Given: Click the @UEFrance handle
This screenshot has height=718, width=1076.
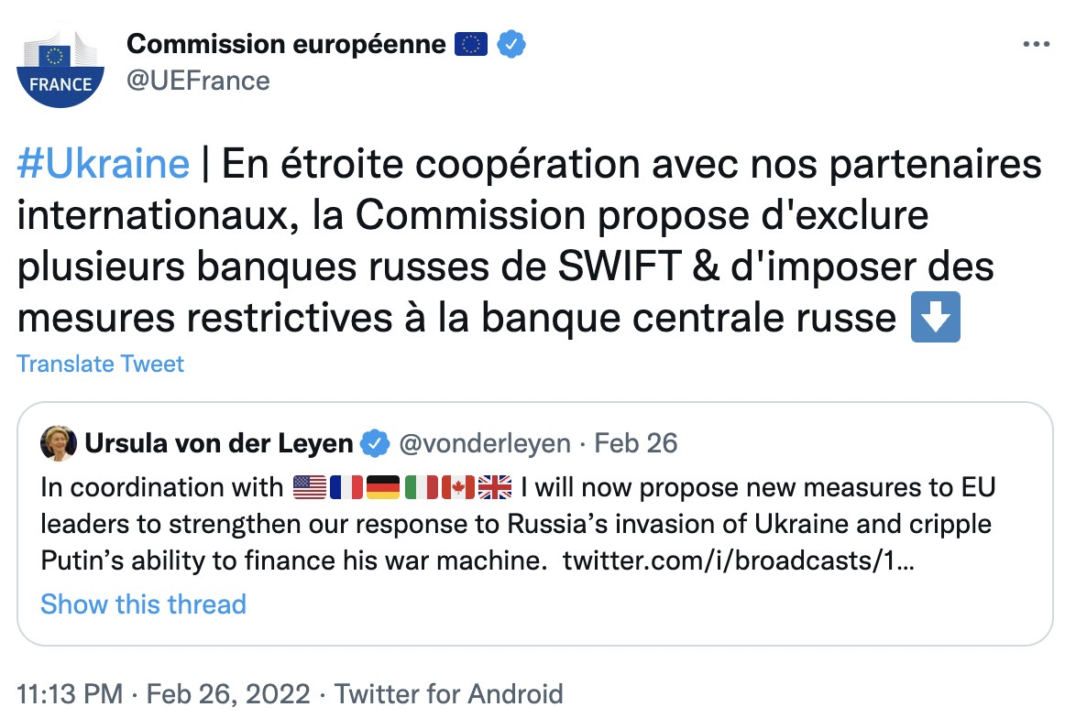Looking at the screenshot, I should pyautogui.click(x=198, y=81).
